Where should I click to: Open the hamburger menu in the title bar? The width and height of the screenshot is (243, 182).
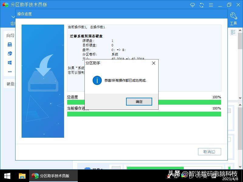click(x=210, y=5)
